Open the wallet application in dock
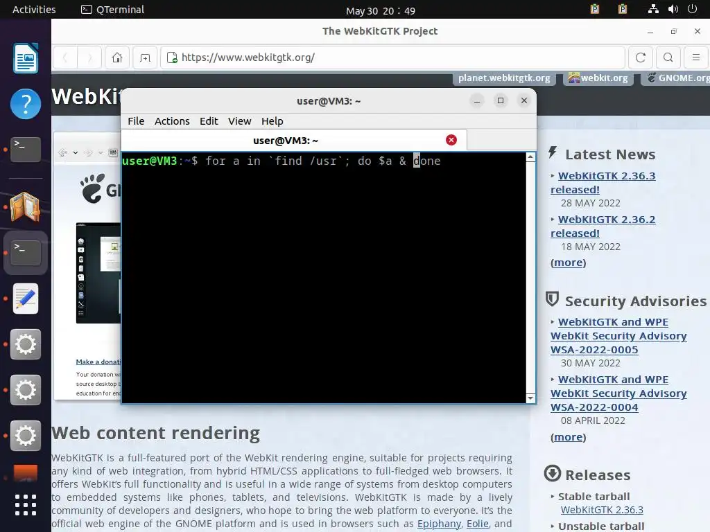The image size is (710, 532). click(26, 207)
